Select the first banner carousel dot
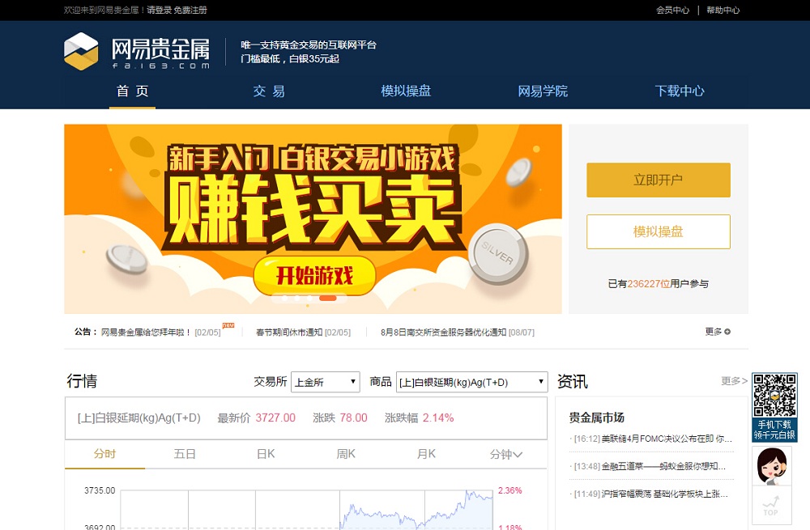The image size is (810, 530). point(284,299)
